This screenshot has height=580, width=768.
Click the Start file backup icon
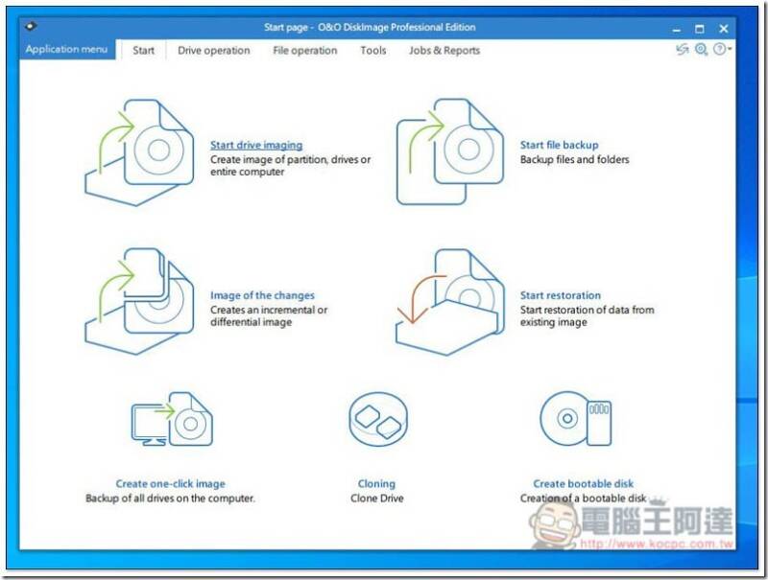pyautogui.click(x=449, y=151)
